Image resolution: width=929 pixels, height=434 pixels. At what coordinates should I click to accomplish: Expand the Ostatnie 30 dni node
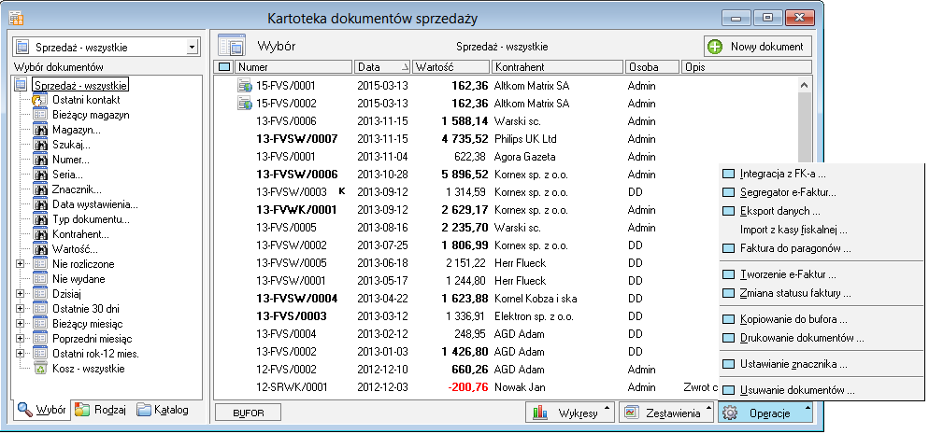(x=21, y=308)
